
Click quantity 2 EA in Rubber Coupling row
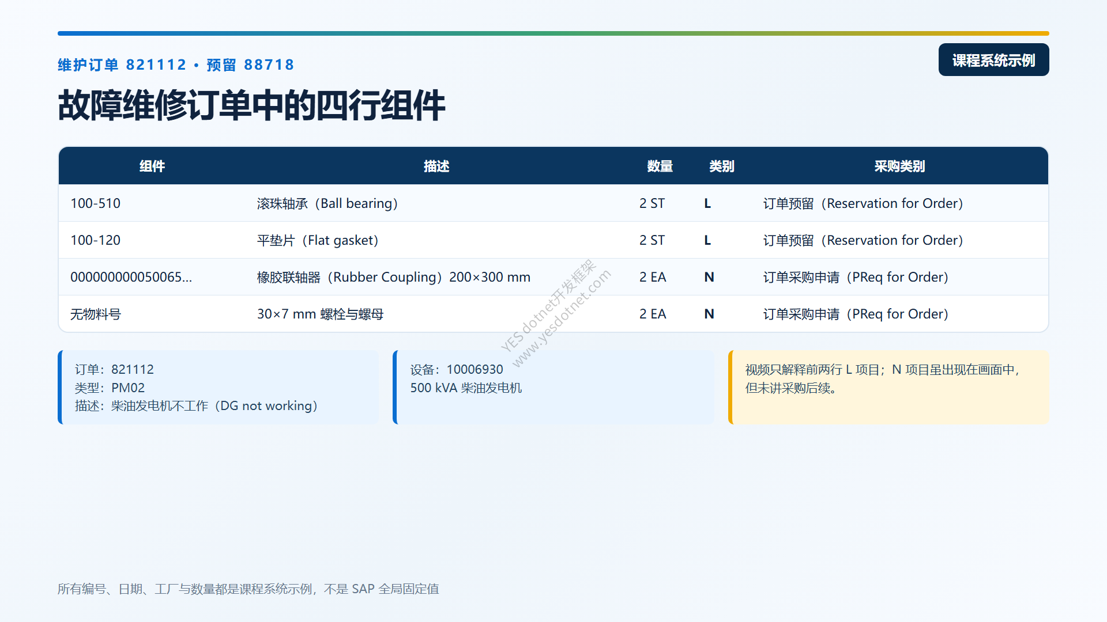653,277
